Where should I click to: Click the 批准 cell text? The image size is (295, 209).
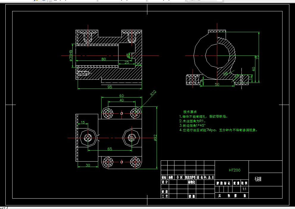click(192, 196)
